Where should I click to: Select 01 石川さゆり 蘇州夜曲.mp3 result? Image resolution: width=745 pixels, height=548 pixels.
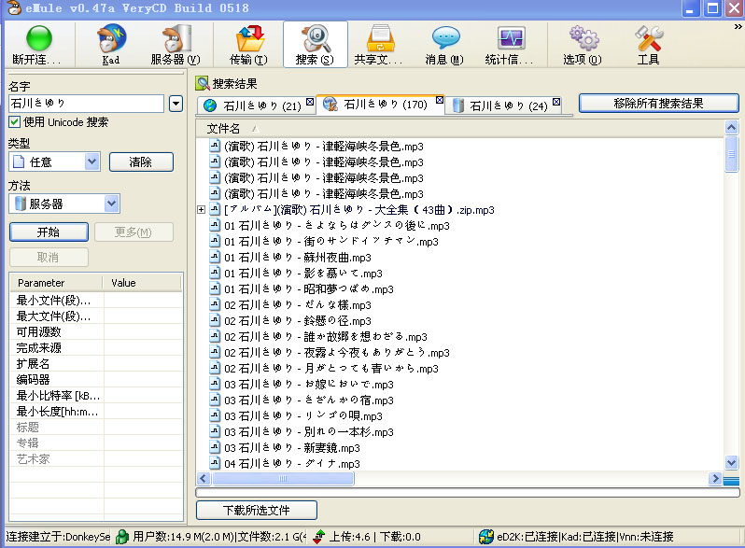pyautogui.click(x=298, y=258)
